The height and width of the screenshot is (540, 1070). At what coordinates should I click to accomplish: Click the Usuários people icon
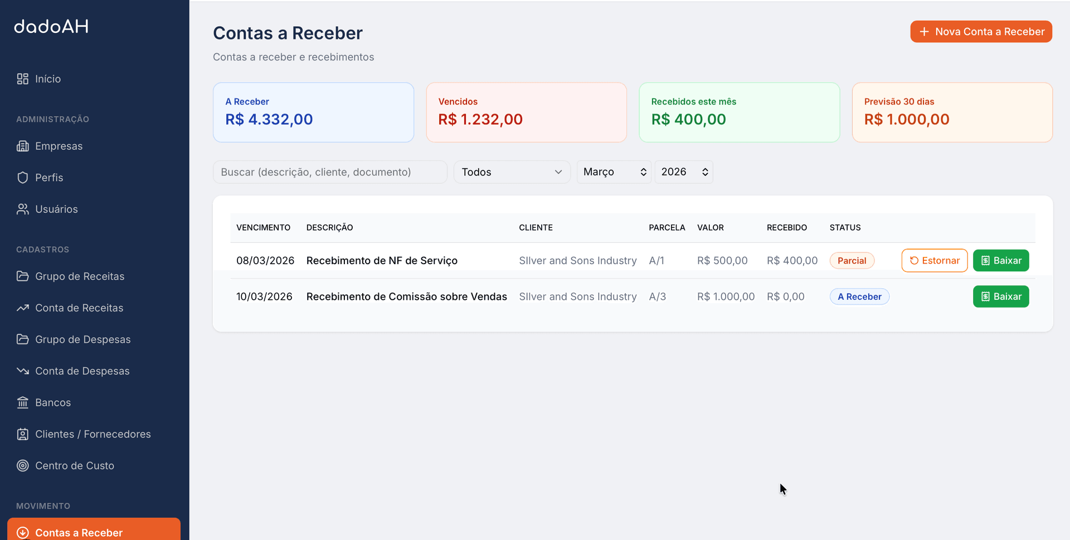(x=22, y=209)
